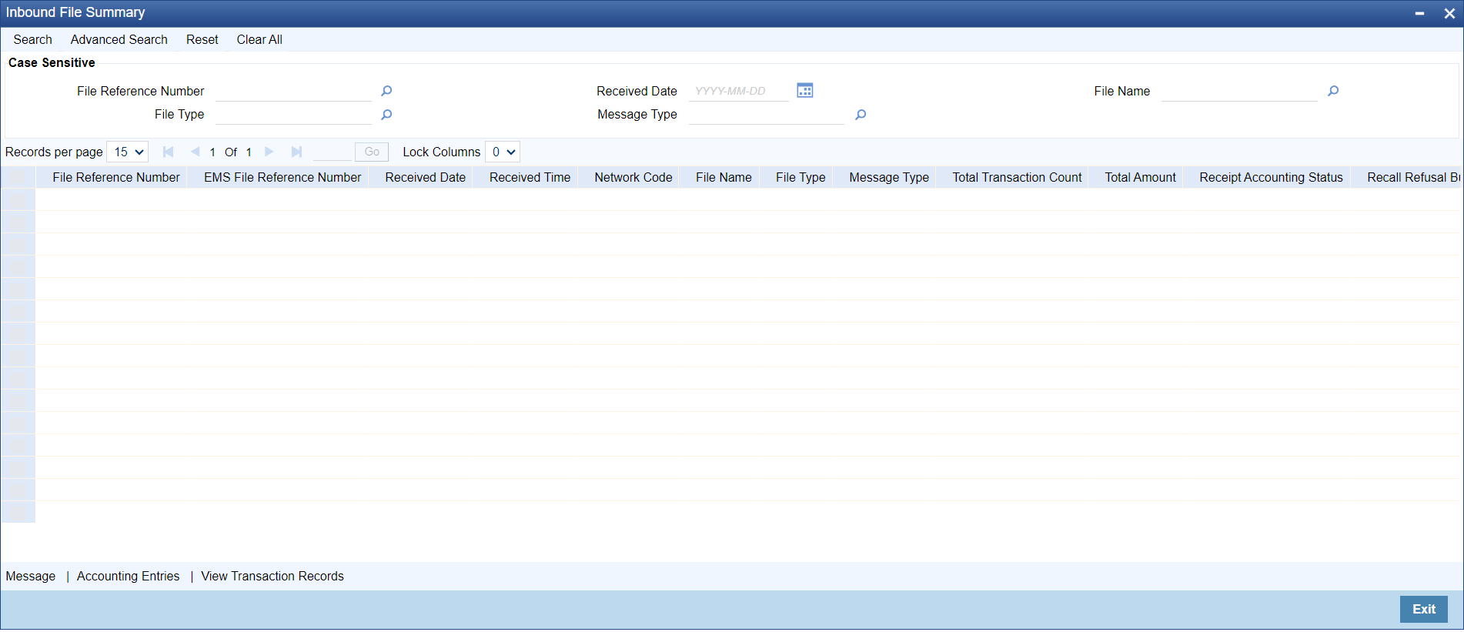Screen dimensions: 1464x632
Task: Go to previous page of records
Action: coord(195,152)
